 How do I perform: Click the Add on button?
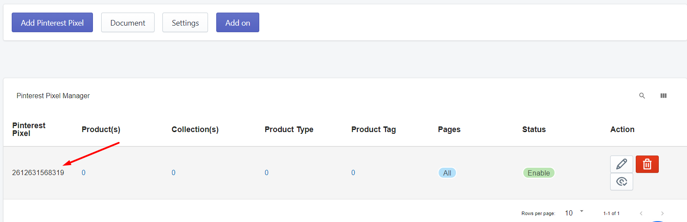point(238,23)
